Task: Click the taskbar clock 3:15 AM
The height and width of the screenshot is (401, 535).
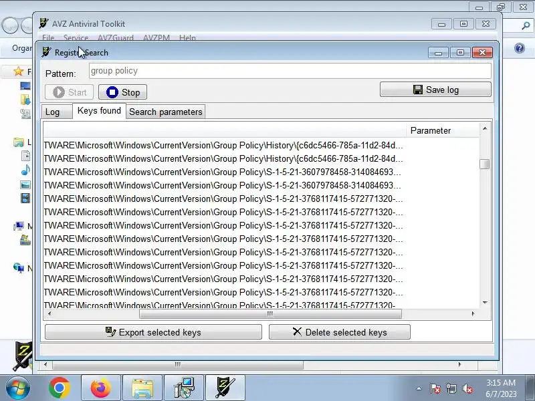Action: click(501, 382)
